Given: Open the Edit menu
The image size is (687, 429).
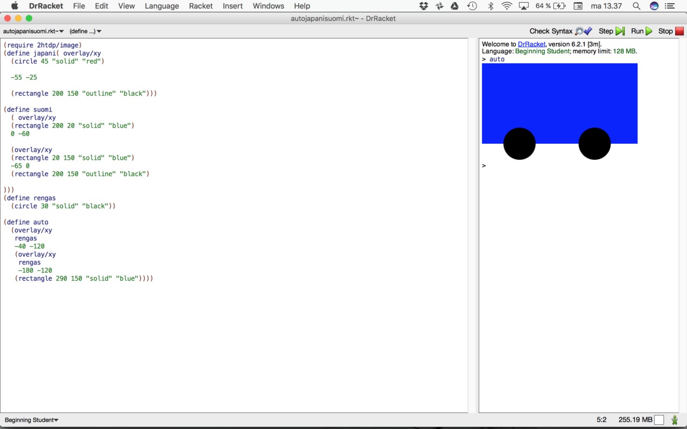Looking at the screenshot, I should point(101,6).
